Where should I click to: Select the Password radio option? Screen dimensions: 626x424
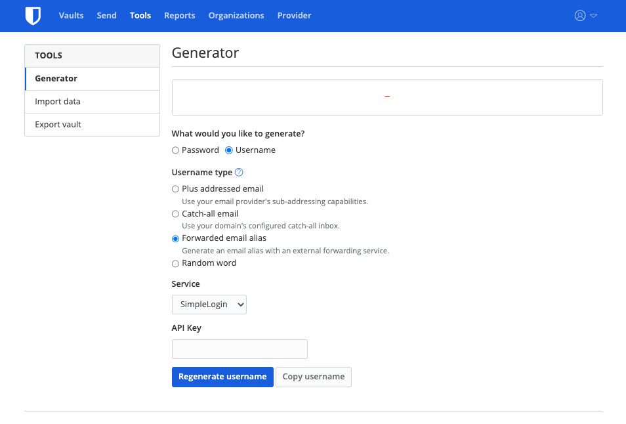point(175,150)
